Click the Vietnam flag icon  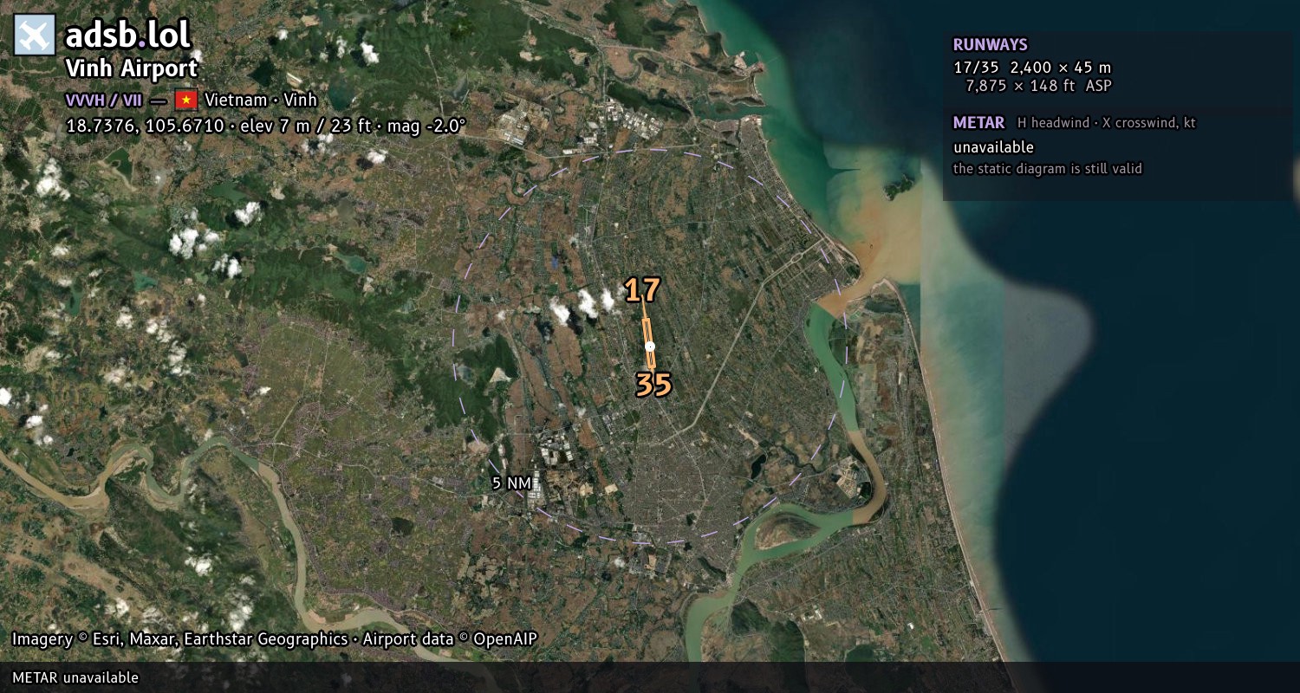[x=186, y=100]
